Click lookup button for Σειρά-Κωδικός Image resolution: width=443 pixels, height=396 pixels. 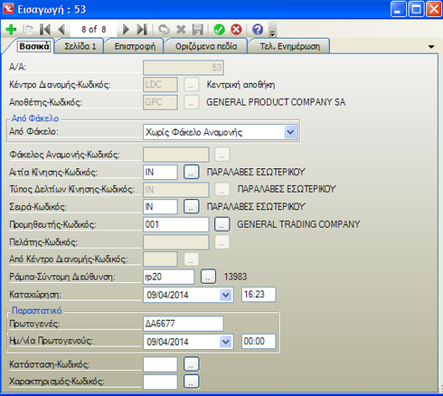tap(191, 207)
